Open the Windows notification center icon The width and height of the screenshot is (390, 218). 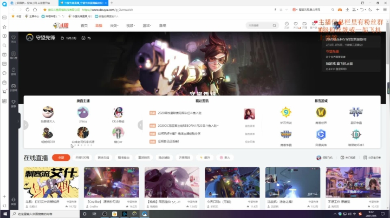pyautogui.click(x=383, y=214)
